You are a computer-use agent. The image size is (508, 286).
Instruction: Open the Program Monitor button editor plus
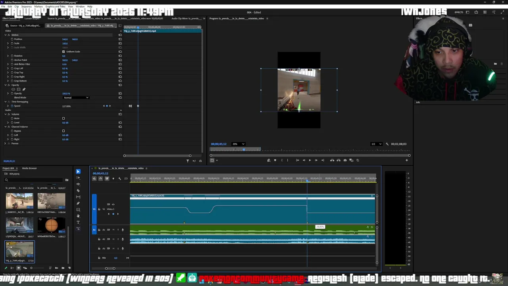406,160
